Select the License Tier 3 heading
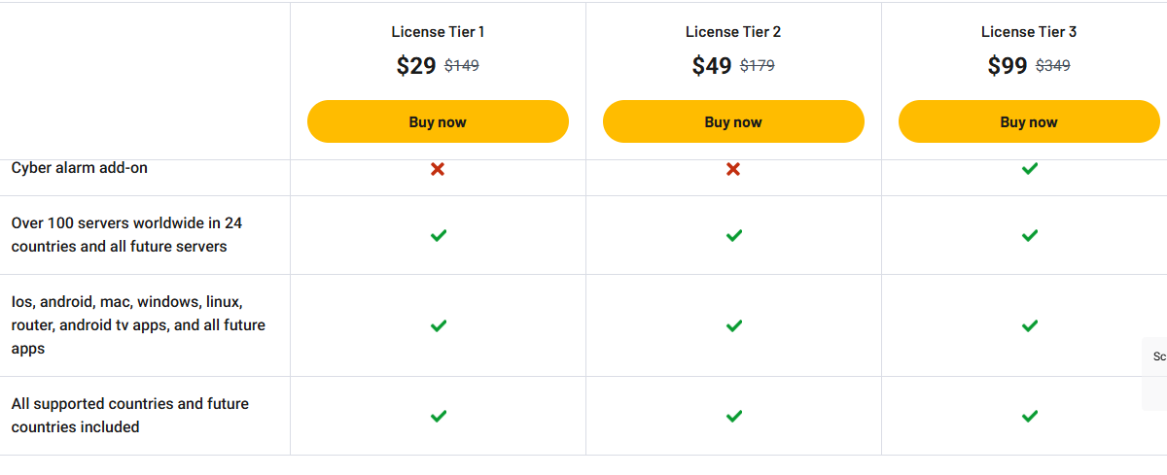The width and height of the screenshot is (1167, 475). pyautogui.click(x=1029, y=32)
